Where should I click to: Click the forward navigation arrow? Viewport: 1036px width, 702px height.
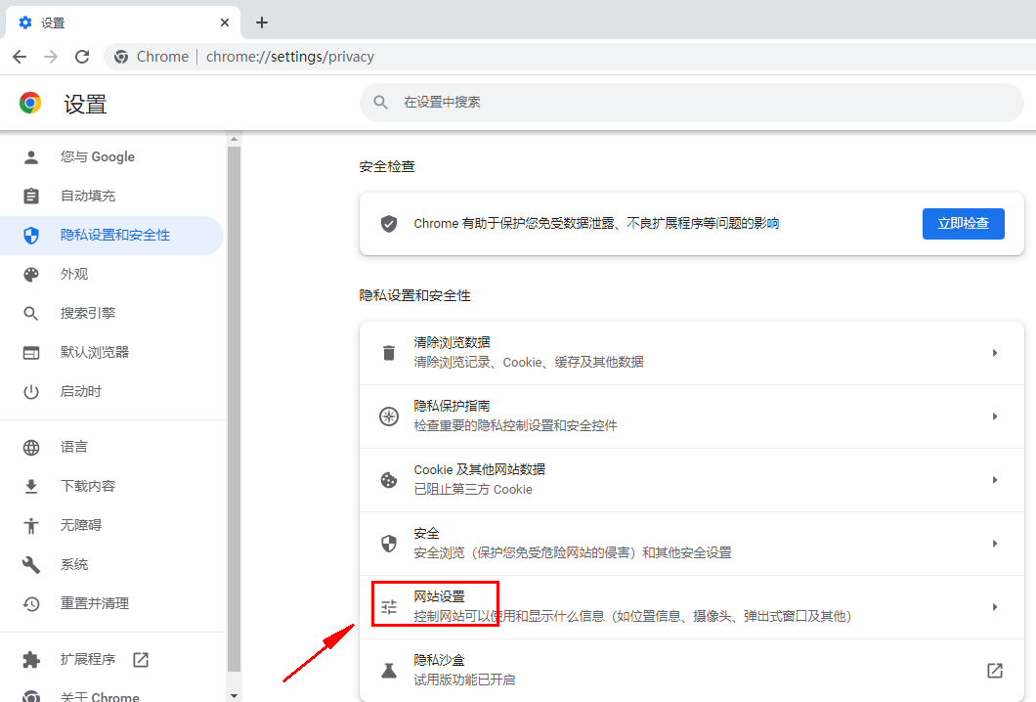click(x=51, y=57)
